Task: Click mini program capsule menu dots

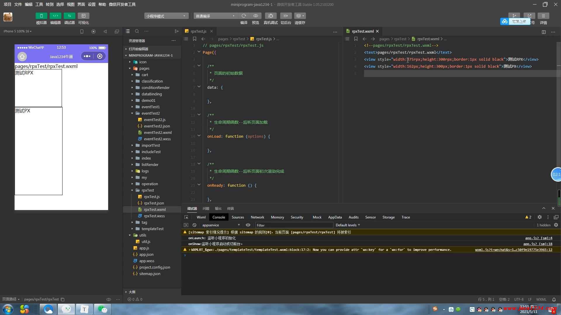Action: (x=87, y=56)
